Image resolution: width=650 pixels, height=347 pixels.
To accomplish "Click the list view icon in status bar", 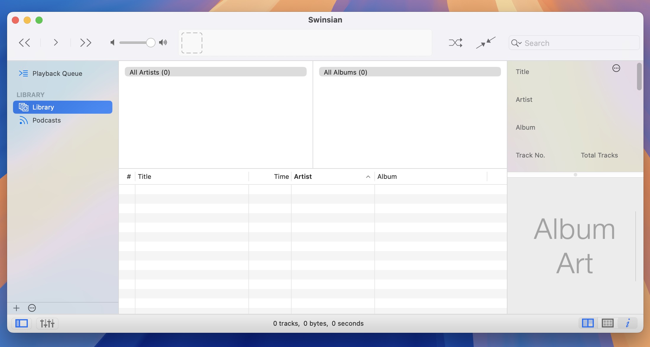I will click(588, 323).
